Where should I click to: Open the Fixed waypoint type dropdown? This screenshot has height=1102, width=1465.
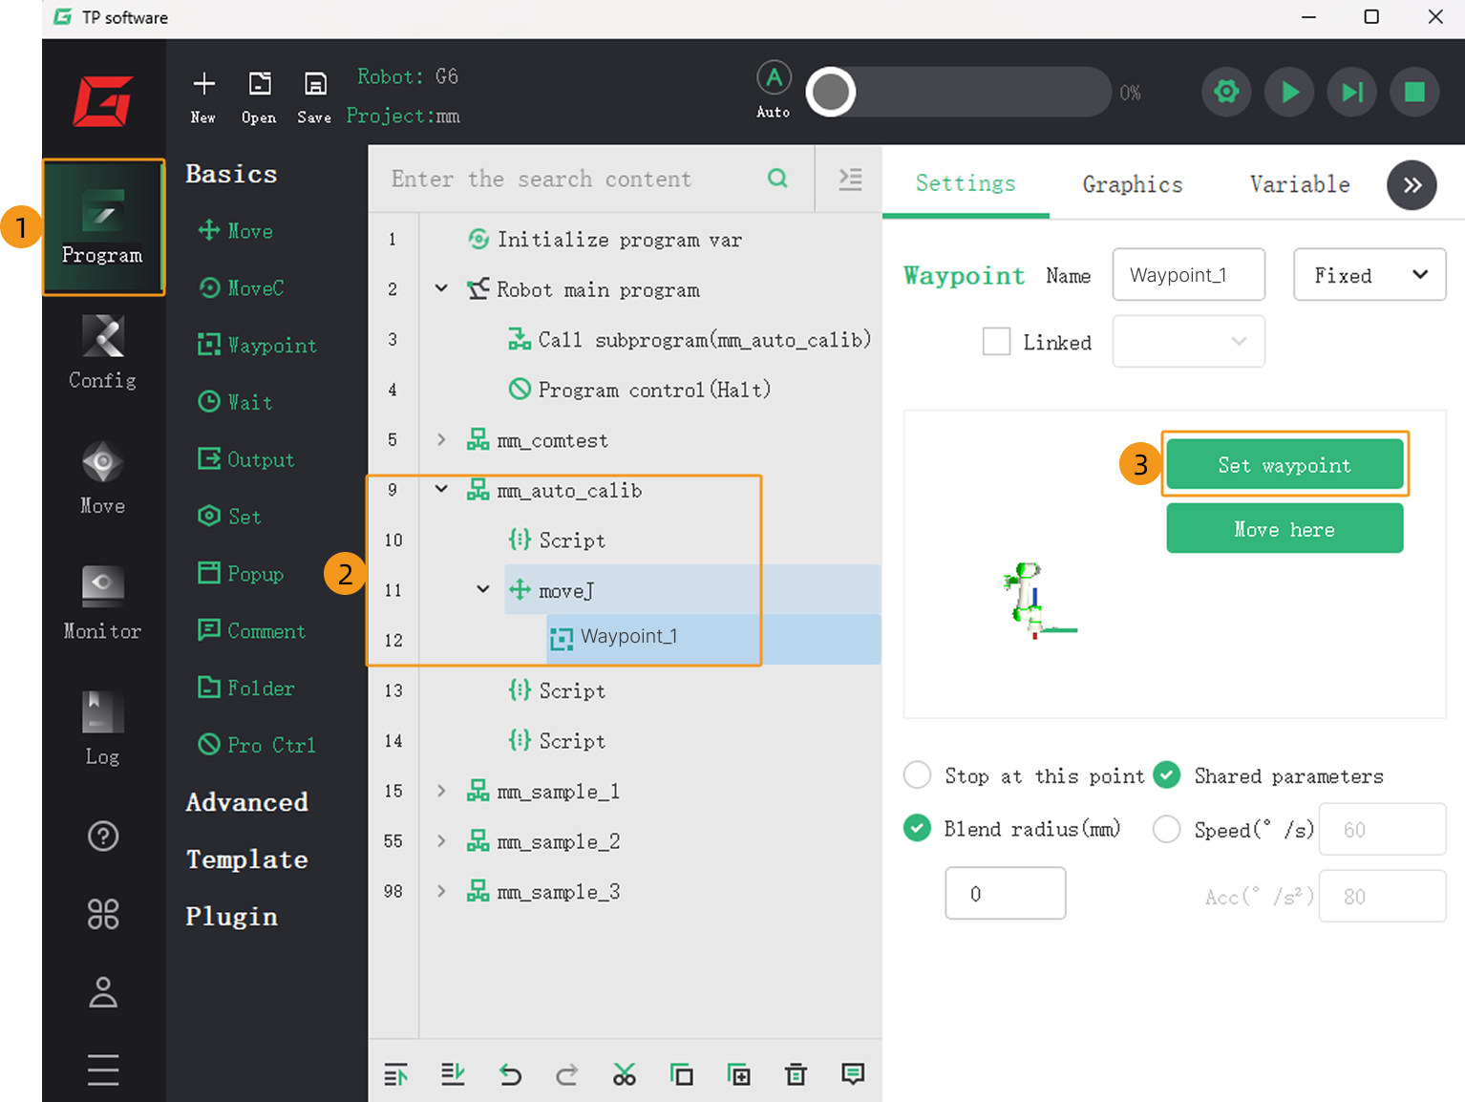pos(1369,275)
